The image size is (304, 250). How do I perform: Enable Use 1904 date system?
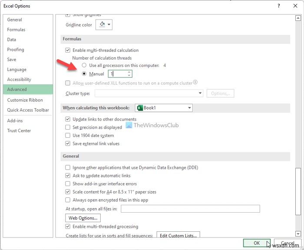coord(67,136)
